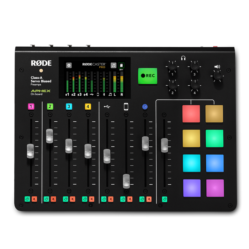Toggle solo on channel 3
The image size is (249, 249).
pos(65,199)
